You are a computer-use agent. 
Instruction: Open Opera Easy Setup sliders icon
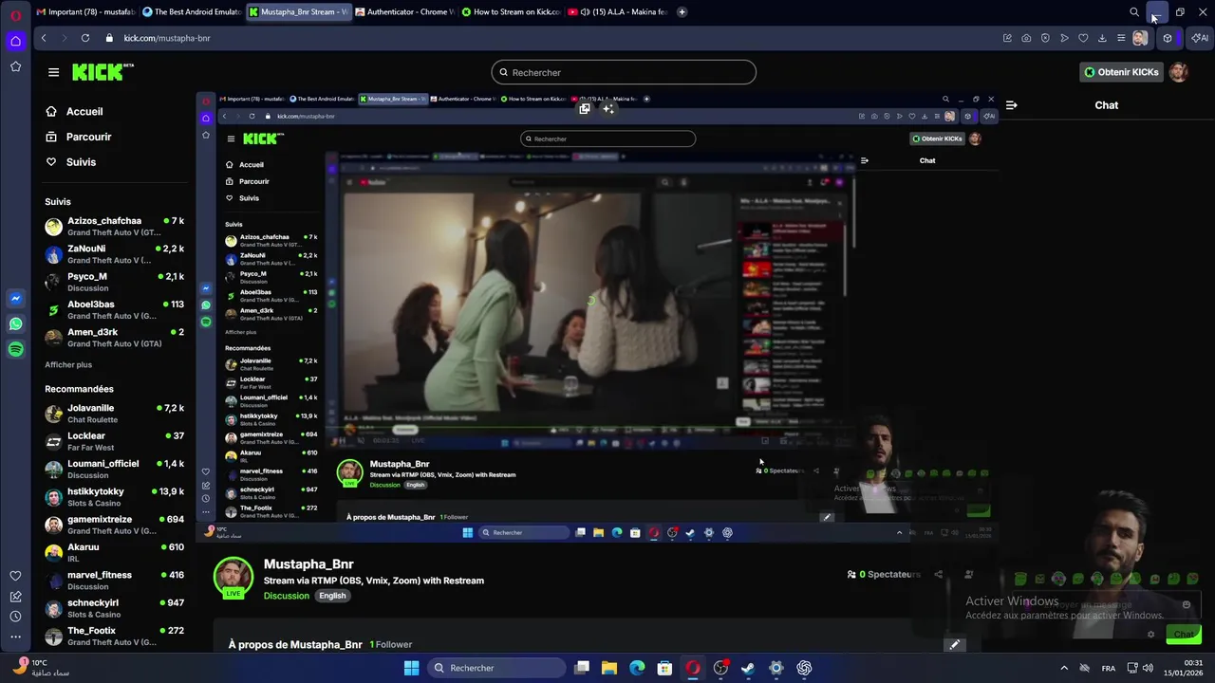[1121, 38]
